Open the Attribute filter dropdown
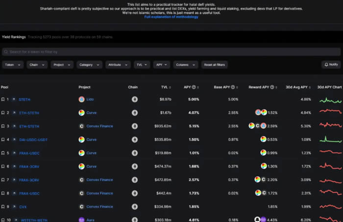This screenshot has width=343, height=222. pos(118,65)
